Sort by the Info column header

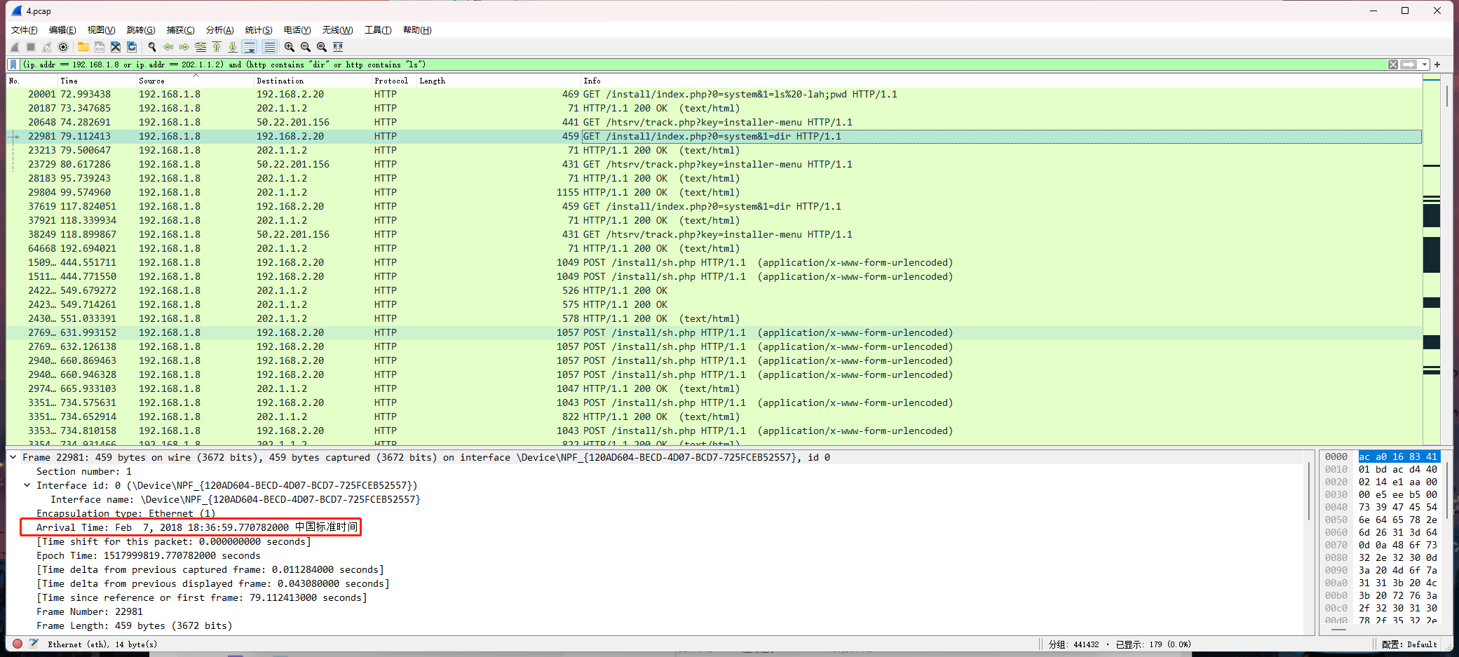(x=1001, y=81)
